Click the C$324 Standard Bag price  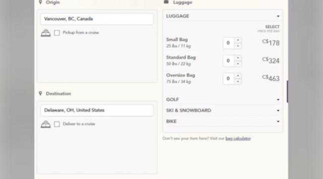[x=271, y=60]
